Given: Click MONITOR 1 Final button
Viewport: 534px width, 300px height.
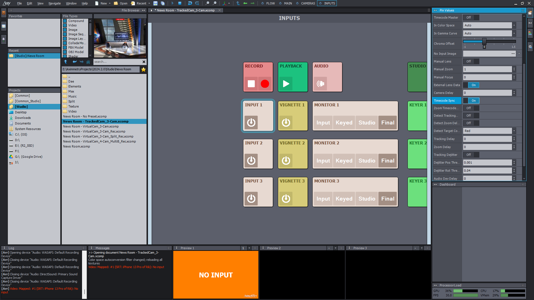Looking at the screenshot, I should [388, 122].
